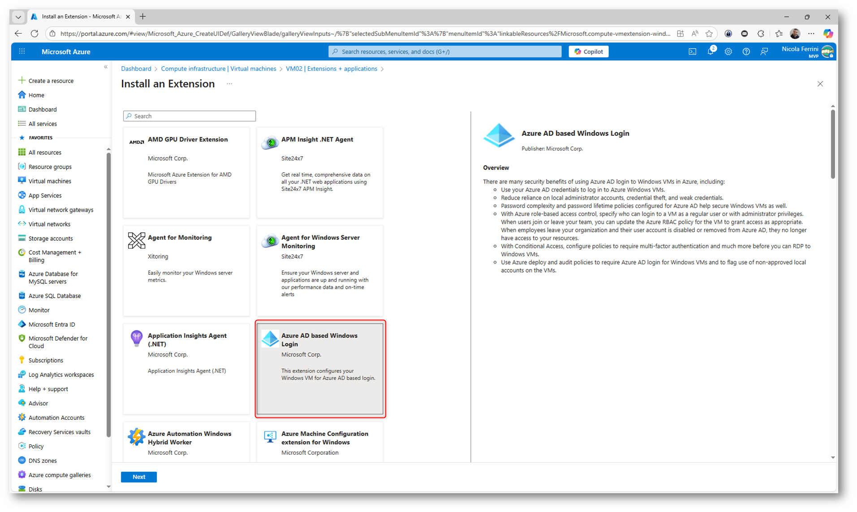The width and height of the screenshot is (857, 512).
Task: Open the tab search dropdown arrow
Action: [x=18, y=17]
